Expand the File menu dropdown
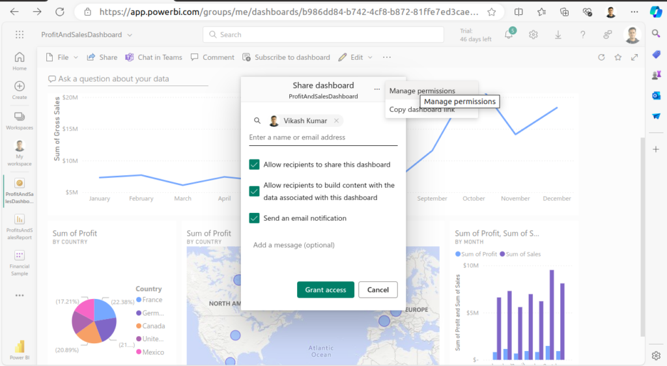Screen dimensions: 667x366 coord(63,57)
